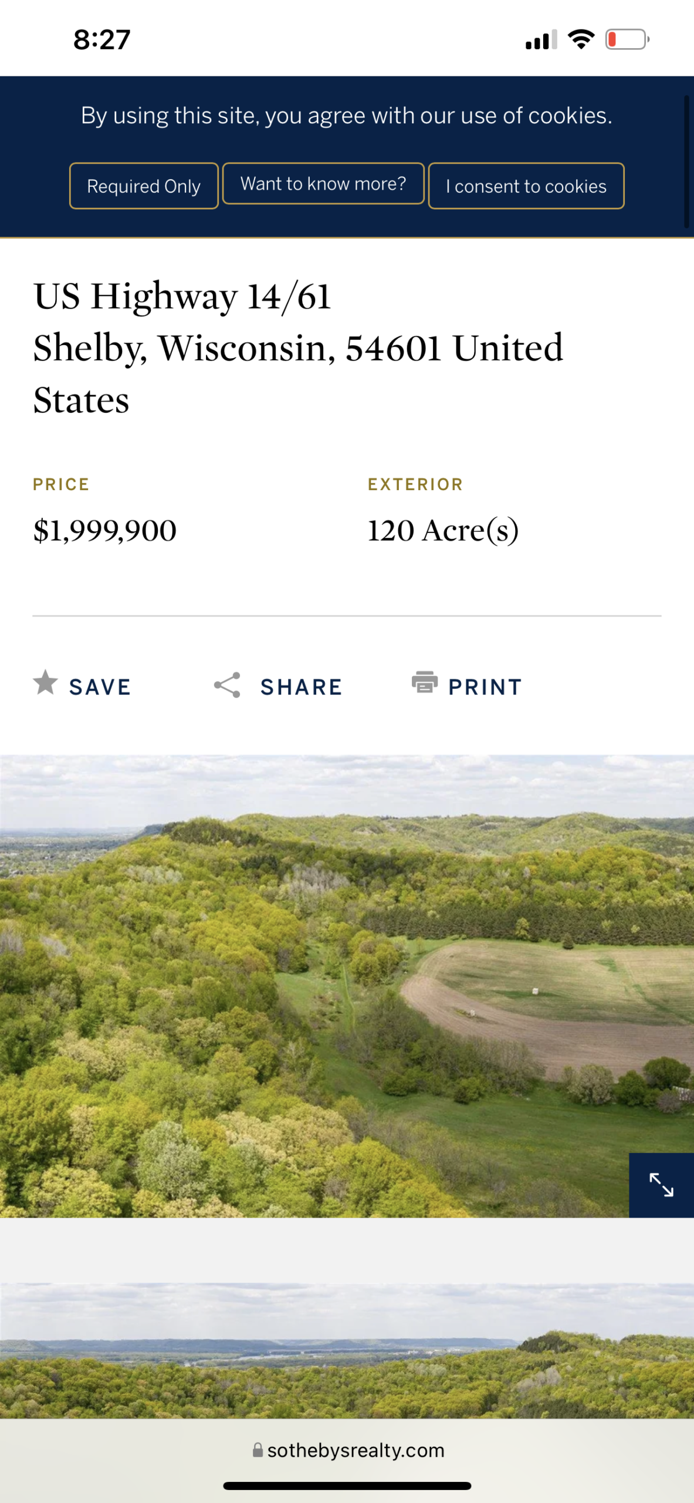Tap the cellular signal bars
This screenshot has width=694, height=1503.
pyautogui.click(x=541, y=40)
